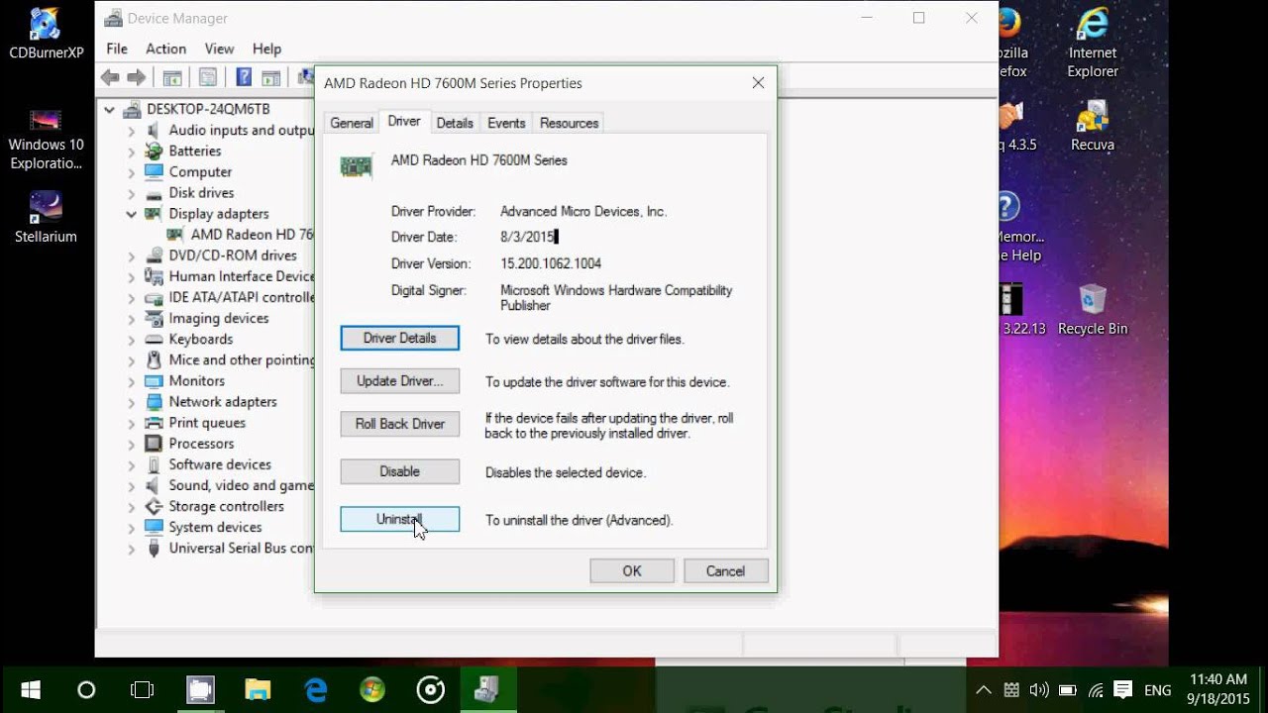Open Action Center notification icon
1268x713 pixels.
coord(1123,690)
